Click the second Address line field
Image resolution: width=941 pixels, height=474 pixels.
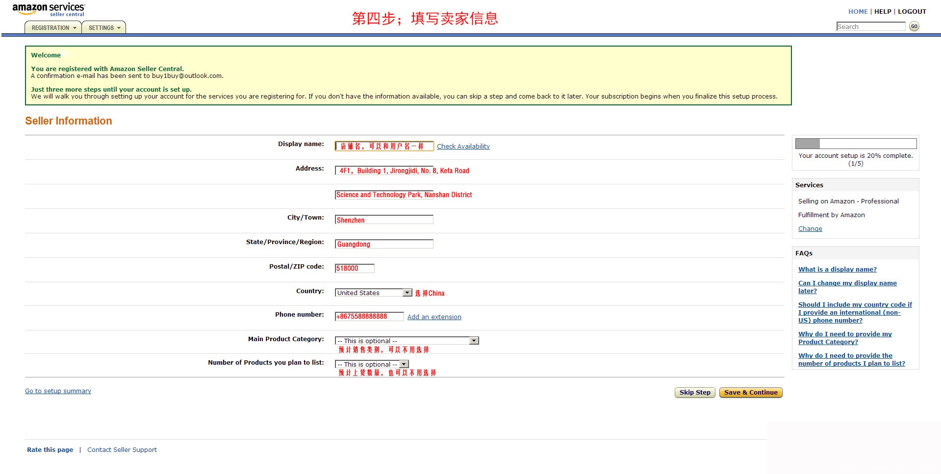(x=384, y=195)
